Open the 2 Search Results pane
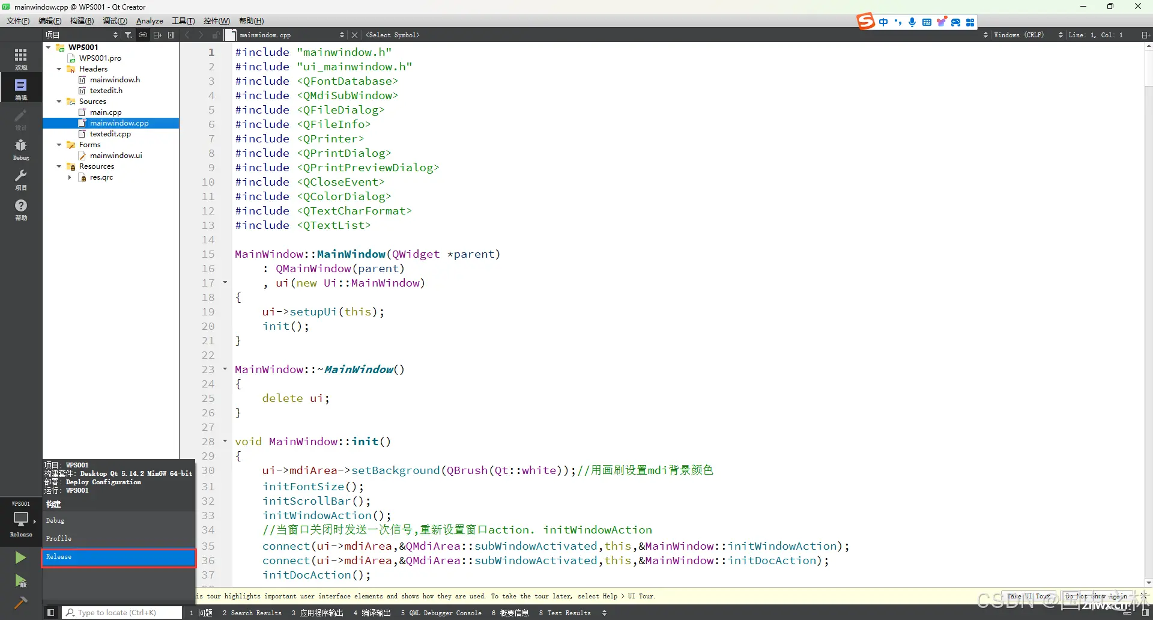Screen dimensions: 1153x620 [x=252, y=613]
